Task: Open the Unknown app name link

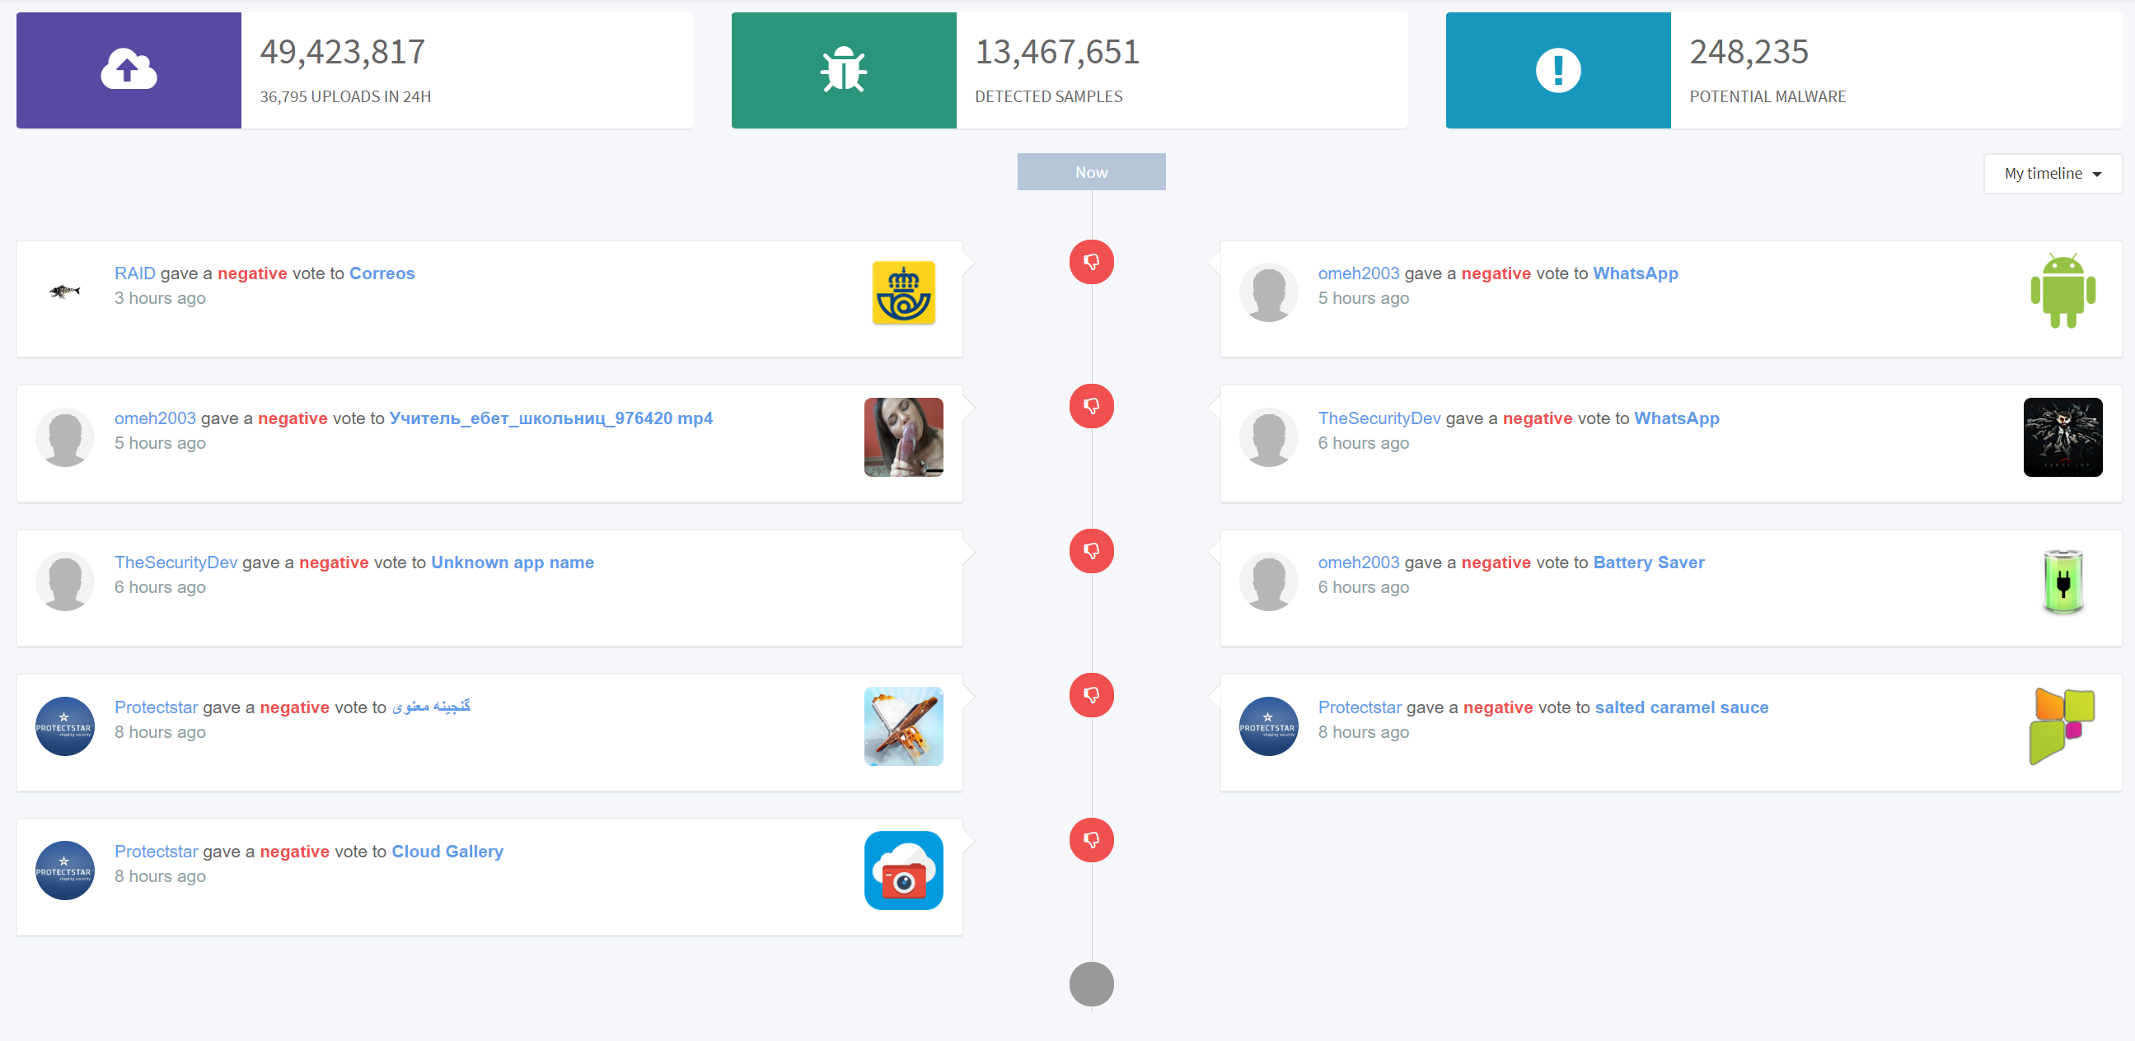Action: point(513,563)
